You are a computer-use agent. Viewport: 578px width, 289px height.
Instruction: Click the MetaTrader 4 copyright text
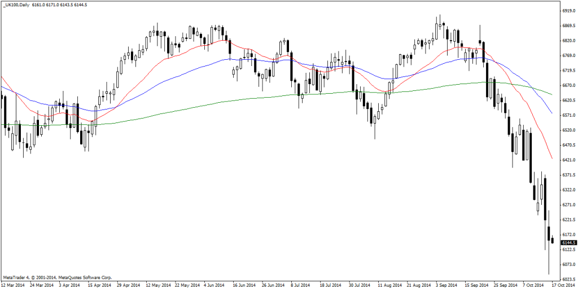[58, 278]
